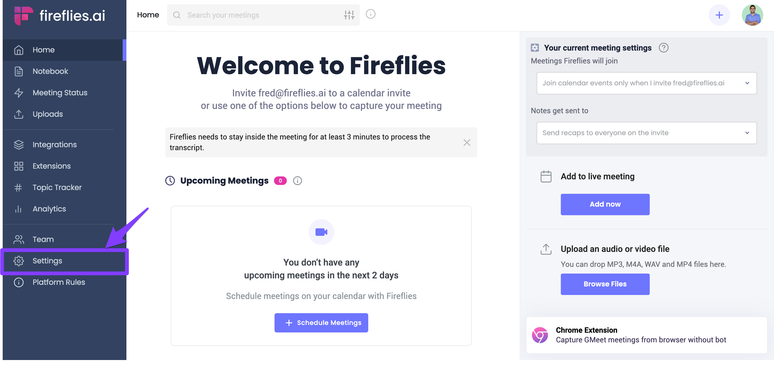The height and width of the screenshot is (371, 774).
Task: Click the Add now button
Action: (605, 204)
